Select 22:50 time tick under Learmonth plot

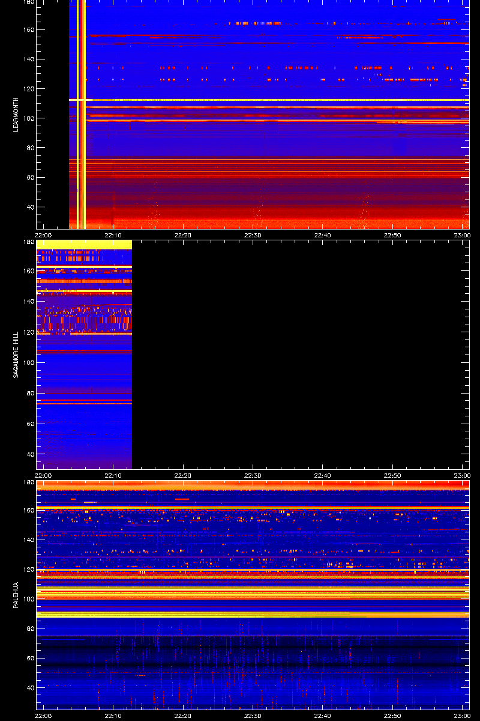[392, 235]
